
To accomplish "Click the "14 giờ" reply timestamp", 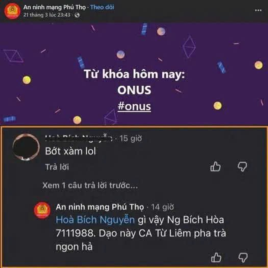I will [x=163, y=207].
